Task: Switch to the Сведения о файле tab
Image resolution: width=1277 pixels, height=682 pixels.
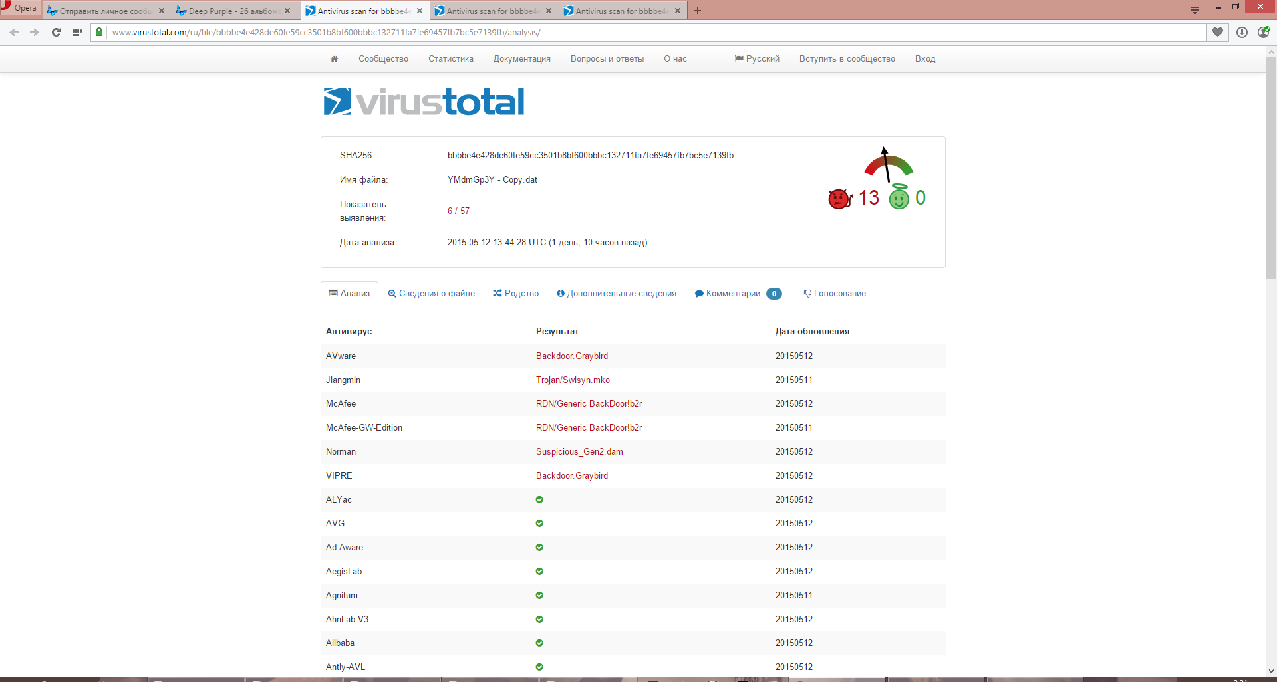Action: click(x=431, y=294)
